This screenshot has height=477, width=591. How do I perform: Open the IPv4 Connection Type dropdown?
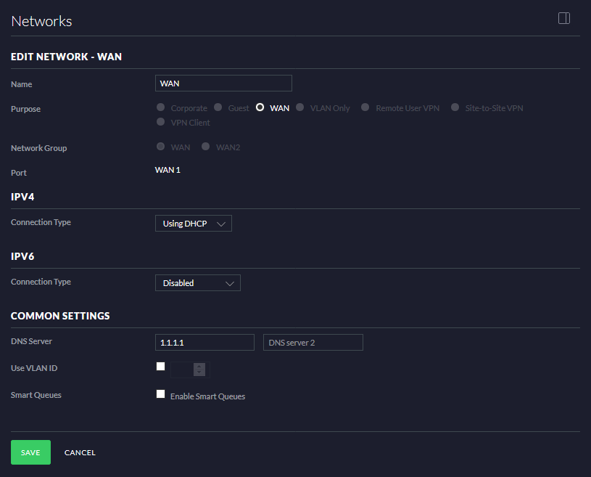tap(193, 223)
